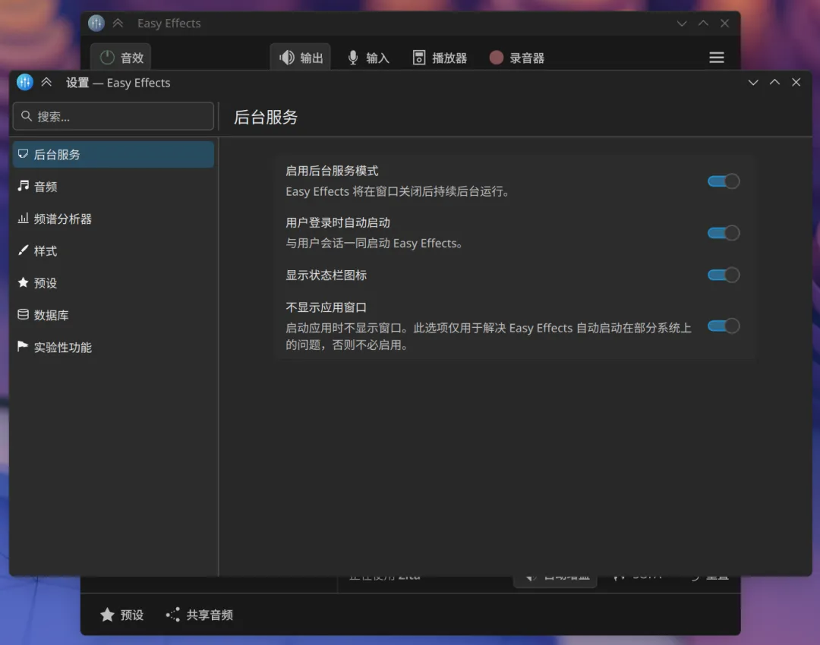Click the 样式 brush icon

click(23, 250)
